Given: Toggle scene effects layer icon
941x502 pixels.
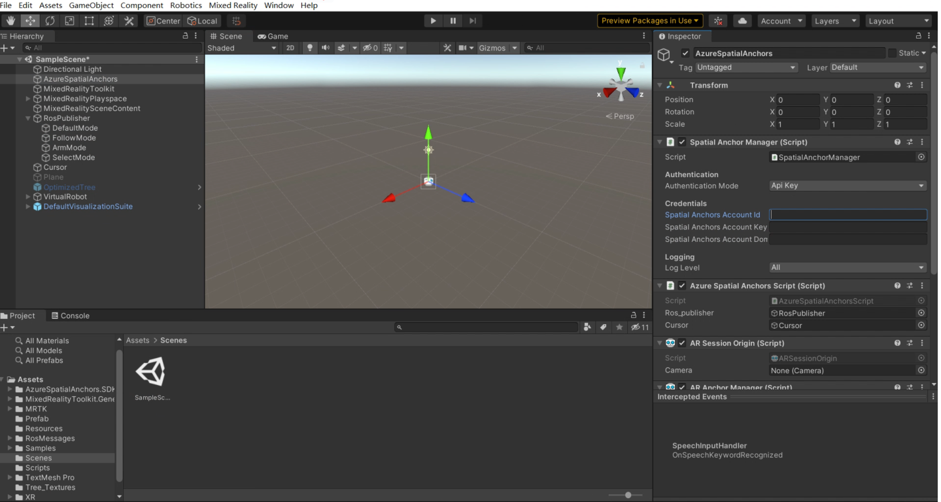Looking at the screenshot, I should [x=341, y=48].
